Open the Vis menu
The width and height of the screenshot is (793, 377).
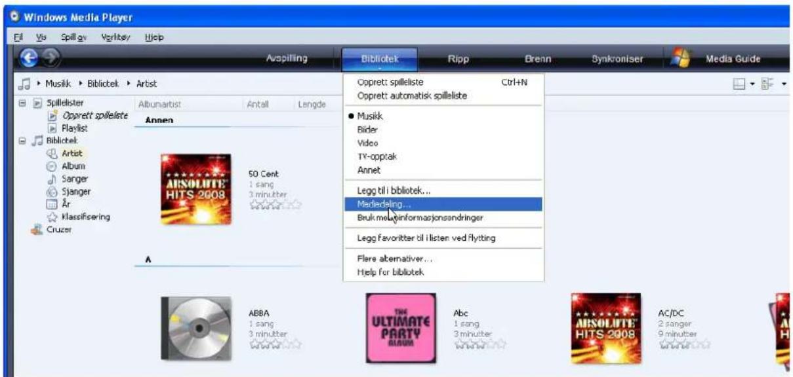coord(40,37)
